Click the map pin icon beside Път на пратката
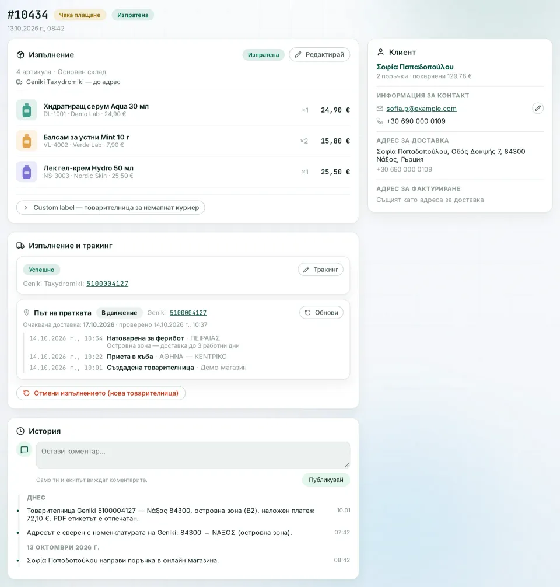 (27, 313)
